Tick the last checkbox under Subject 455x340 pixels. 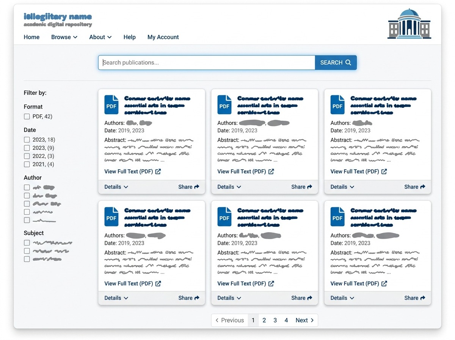point(27,259)
